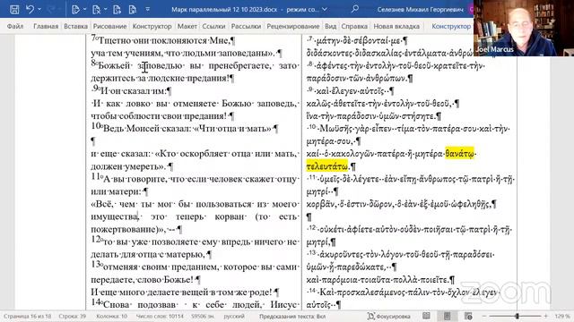Switch to the Вид ribbon tab
The height and width of the screenshot is (322, 574).
click(331, 26)
